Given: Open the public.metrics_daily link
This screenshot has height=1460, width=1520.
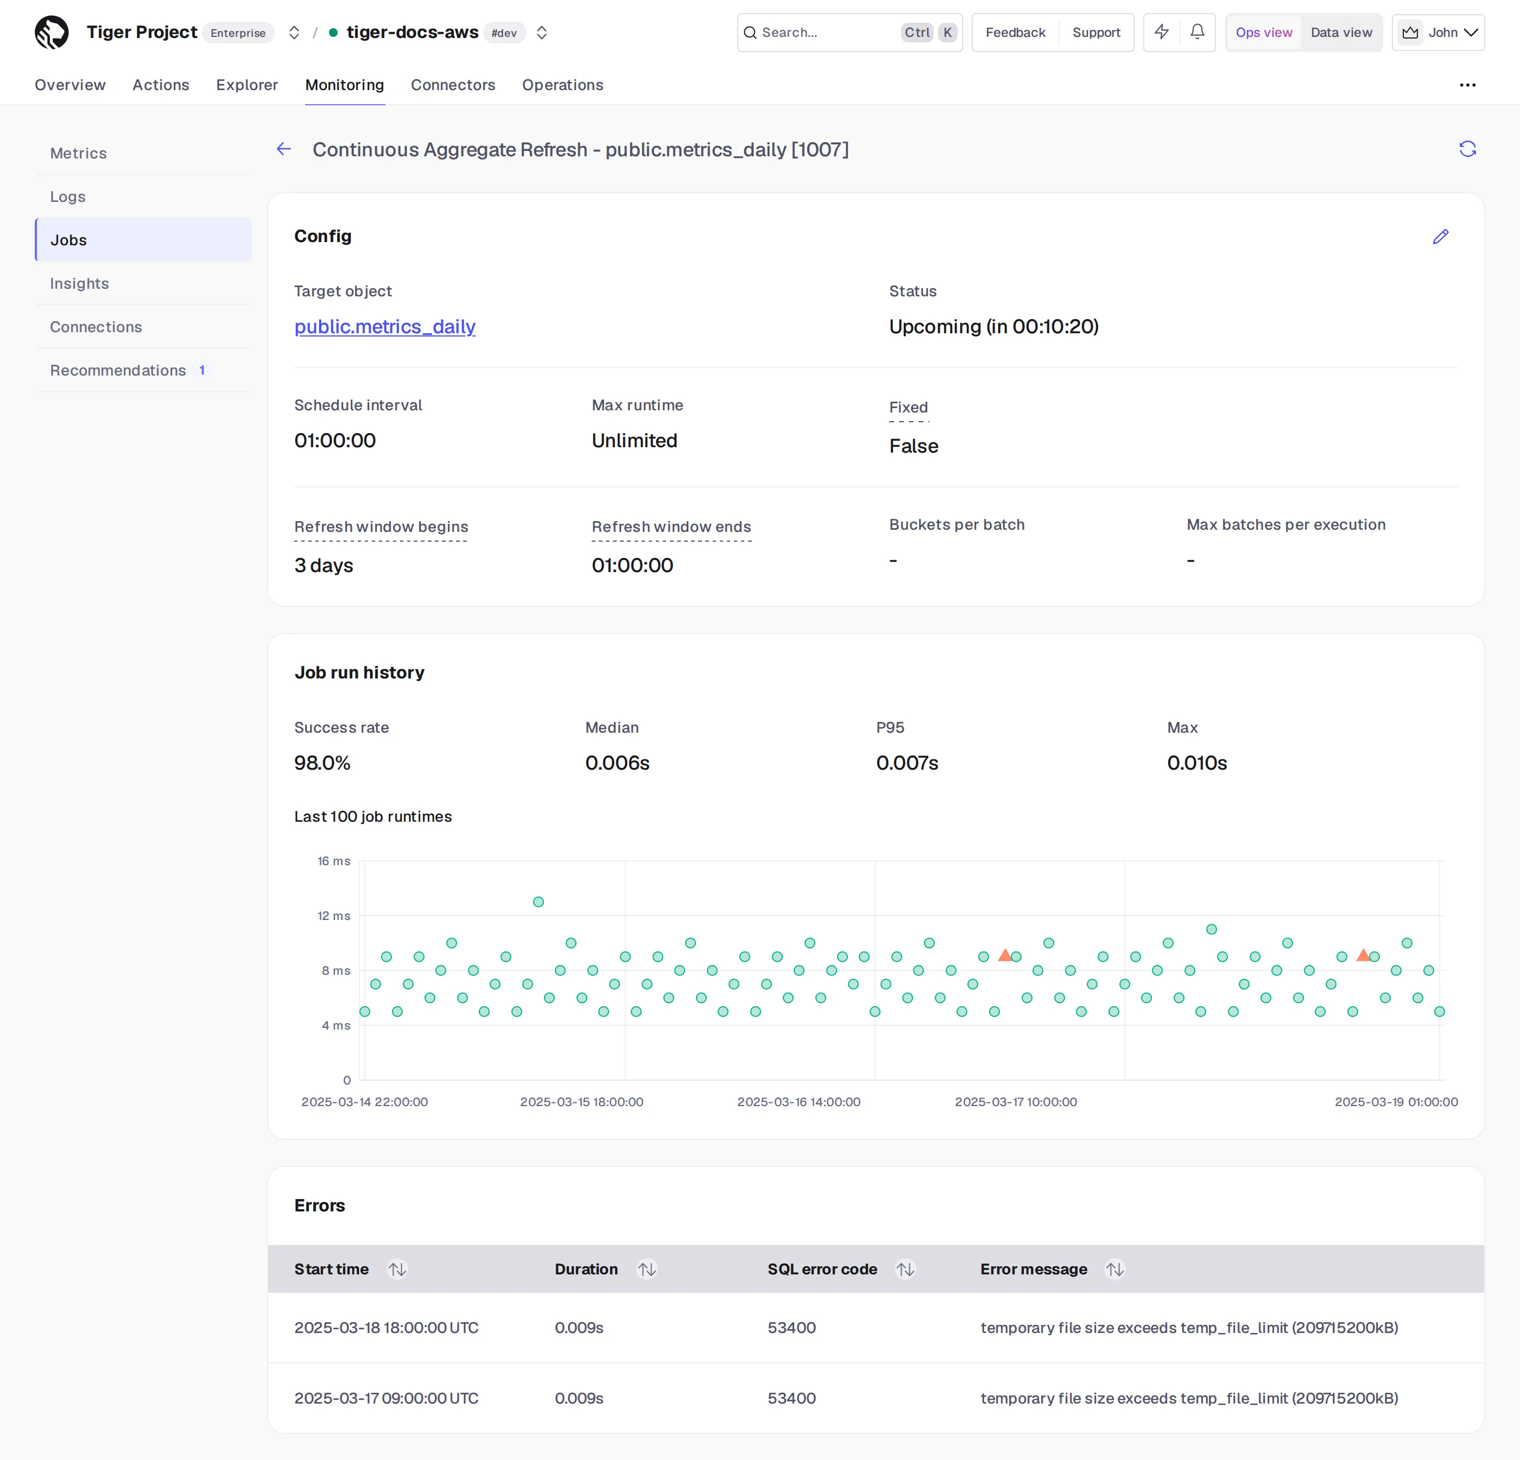Looking at the screenshot, I should (x=385, y=326).
